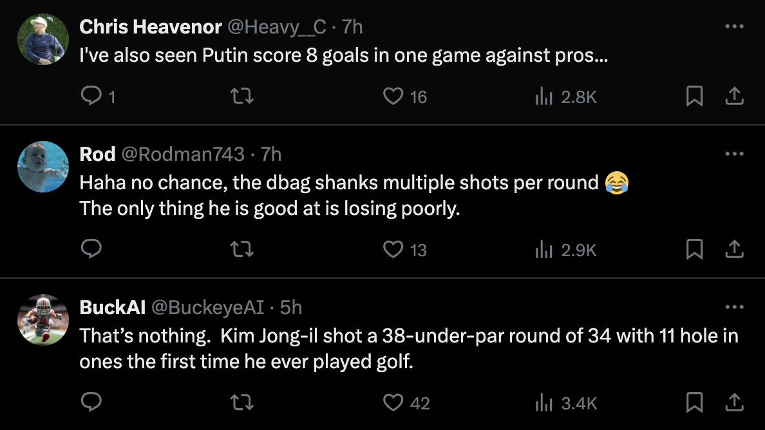Like Chris Heavenor's tweet with 16 likes
This screenshot has width=765, height=430.
point(393,97)
